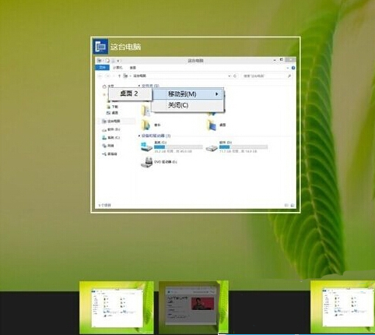The width and height of the screenshot is (375, 335).
Task: Select 这台电脑 in the navigation pane
Action: [x=114, y=121]
